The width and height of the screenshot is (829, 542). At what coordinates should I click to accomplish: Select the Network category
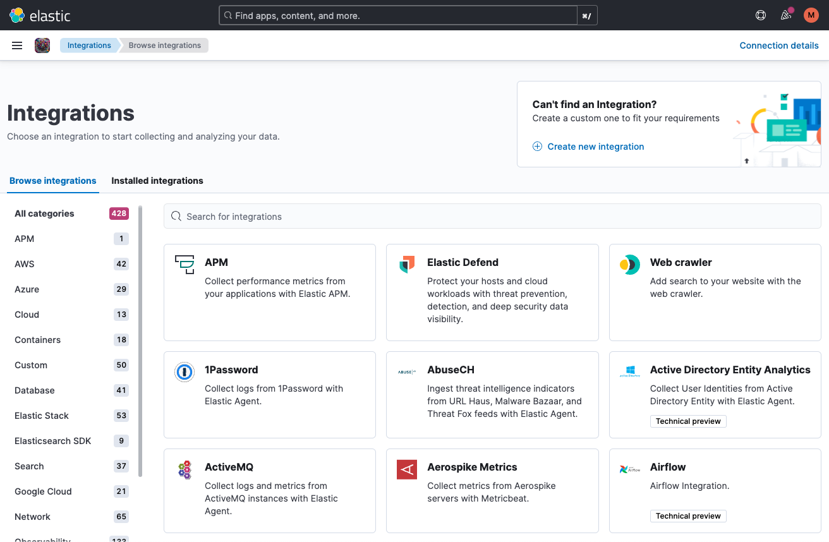point(71,517)
